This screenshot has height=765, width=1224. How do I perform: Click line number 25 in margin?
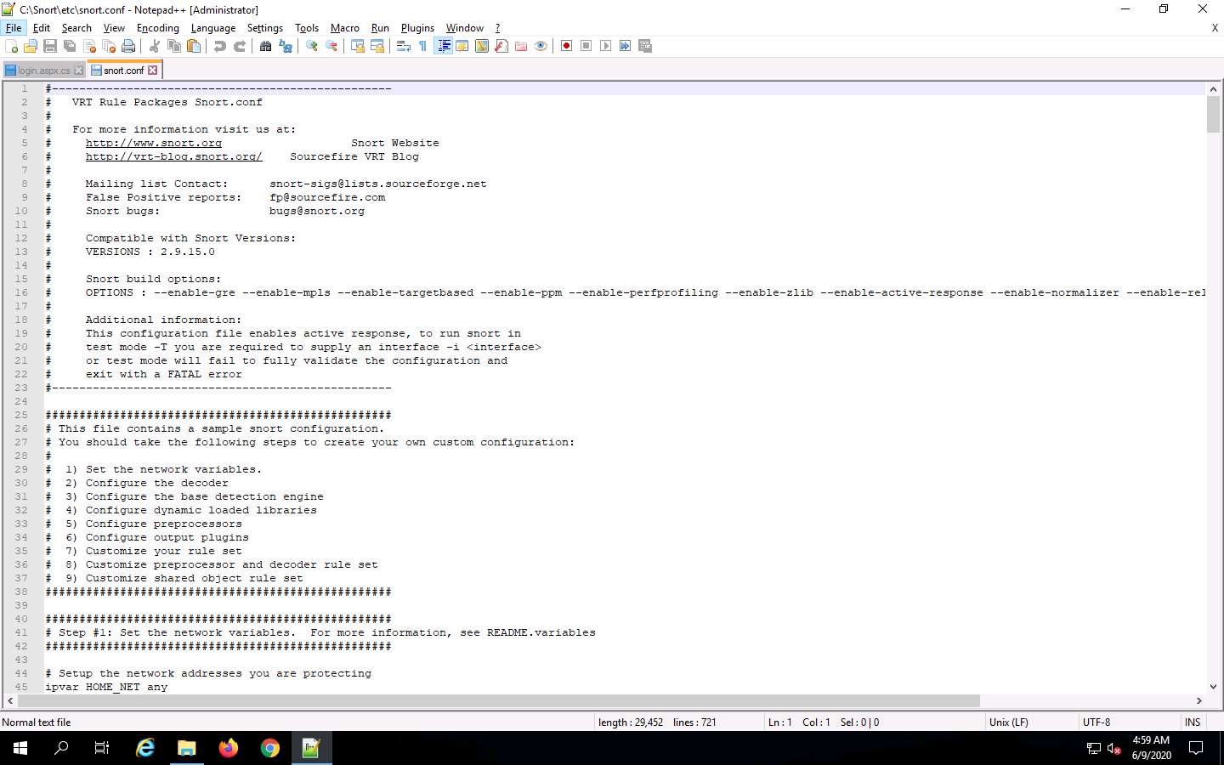coord(21,415)
